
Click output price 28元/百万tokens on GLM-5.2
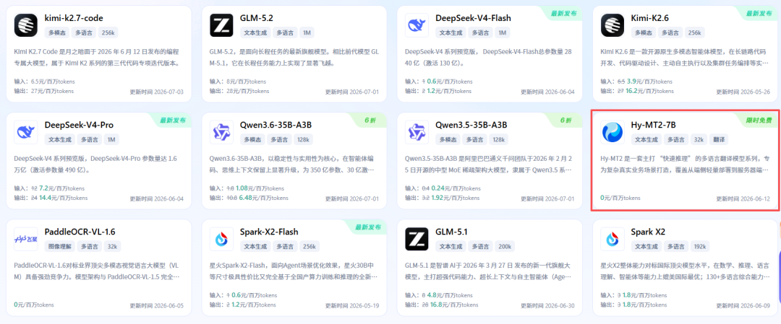click(248, 91)
